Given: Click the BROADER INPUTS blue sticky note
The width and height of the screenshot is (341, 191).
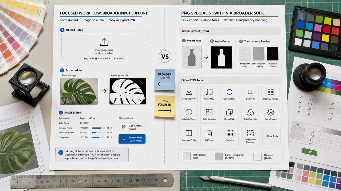Looking at the screenshot, I should (165, 80).
